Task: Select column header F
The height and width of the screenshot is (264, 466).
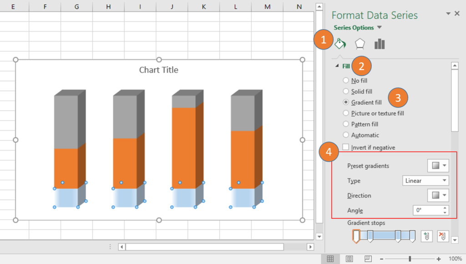Action: (x=45, y=6)
